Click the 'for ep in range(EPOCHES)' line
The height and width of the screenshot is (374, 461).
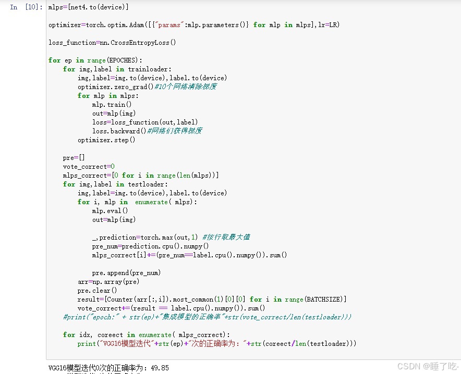coord(95,60)
